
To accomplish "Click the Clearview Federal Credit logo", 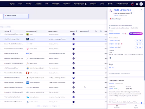I will 28,68.
